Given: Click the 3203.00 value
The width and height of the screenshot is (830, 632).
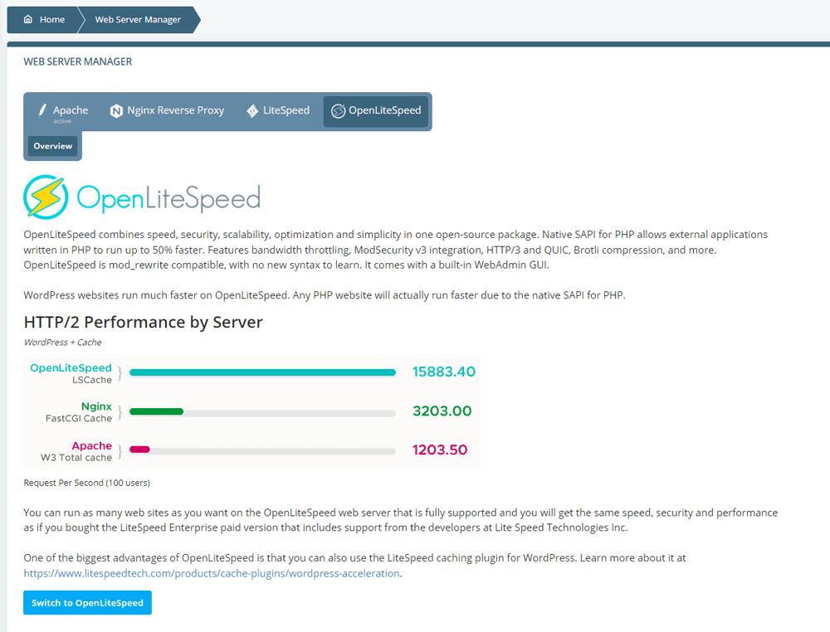Looking at the screenshot, I should tap(442, 411).
